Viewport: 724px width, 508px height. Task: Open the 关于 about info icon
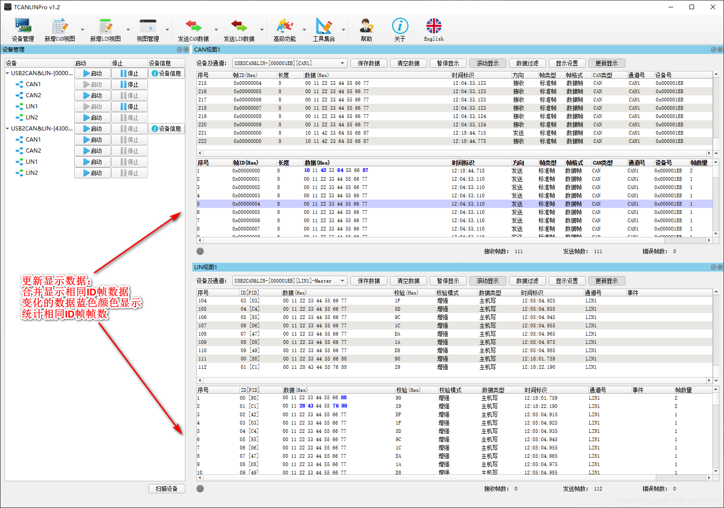400,30
